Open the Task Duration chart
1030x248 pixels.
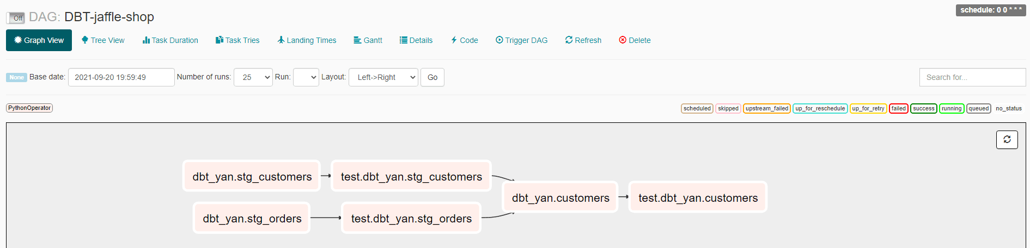tap(170, 40)
